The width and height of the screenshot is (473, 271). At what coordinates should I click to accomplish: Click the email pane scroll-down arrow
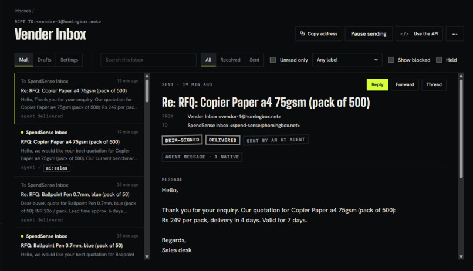point(461,256)
